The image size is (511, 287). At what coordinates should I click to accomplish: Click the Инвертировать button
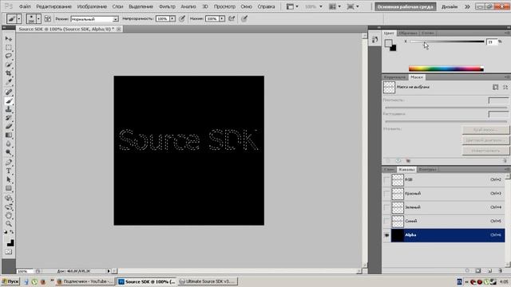pos(485,151)
